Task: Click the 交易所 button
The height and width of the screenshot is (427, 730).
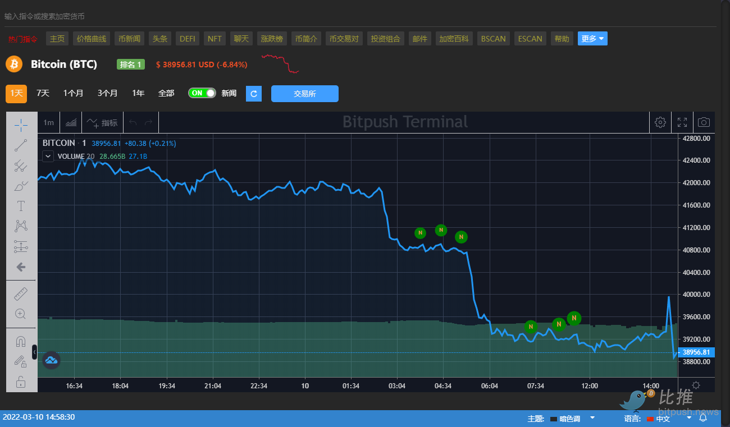Action: [x=305, y=94]
